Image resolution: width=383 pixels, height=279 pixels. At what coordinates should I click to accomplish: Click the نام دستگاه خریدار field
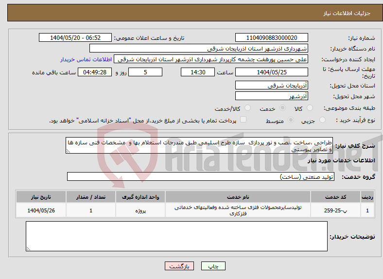pyautogui.click(x=199, y=49)
